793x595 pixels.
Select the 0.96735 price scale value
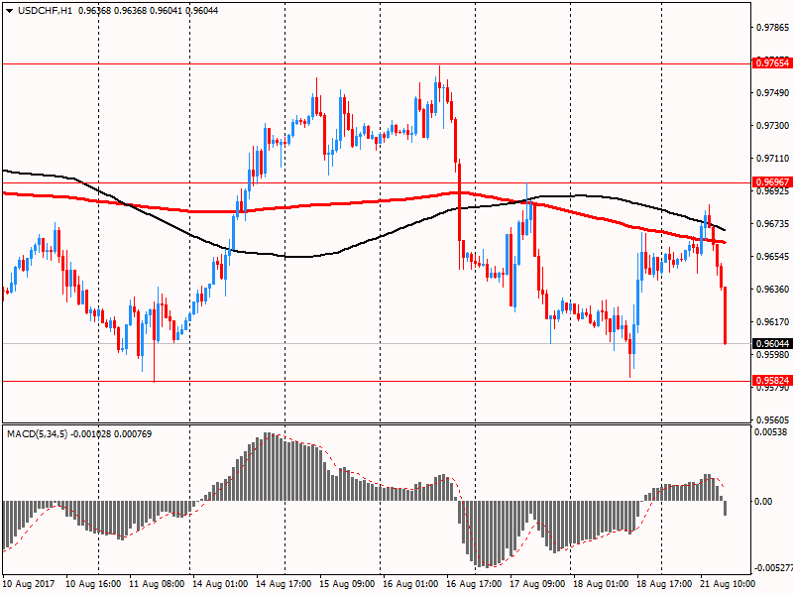(772, 224)
